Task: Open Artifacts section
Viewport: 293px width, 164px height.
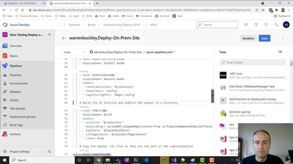Action: coord(15,134)
